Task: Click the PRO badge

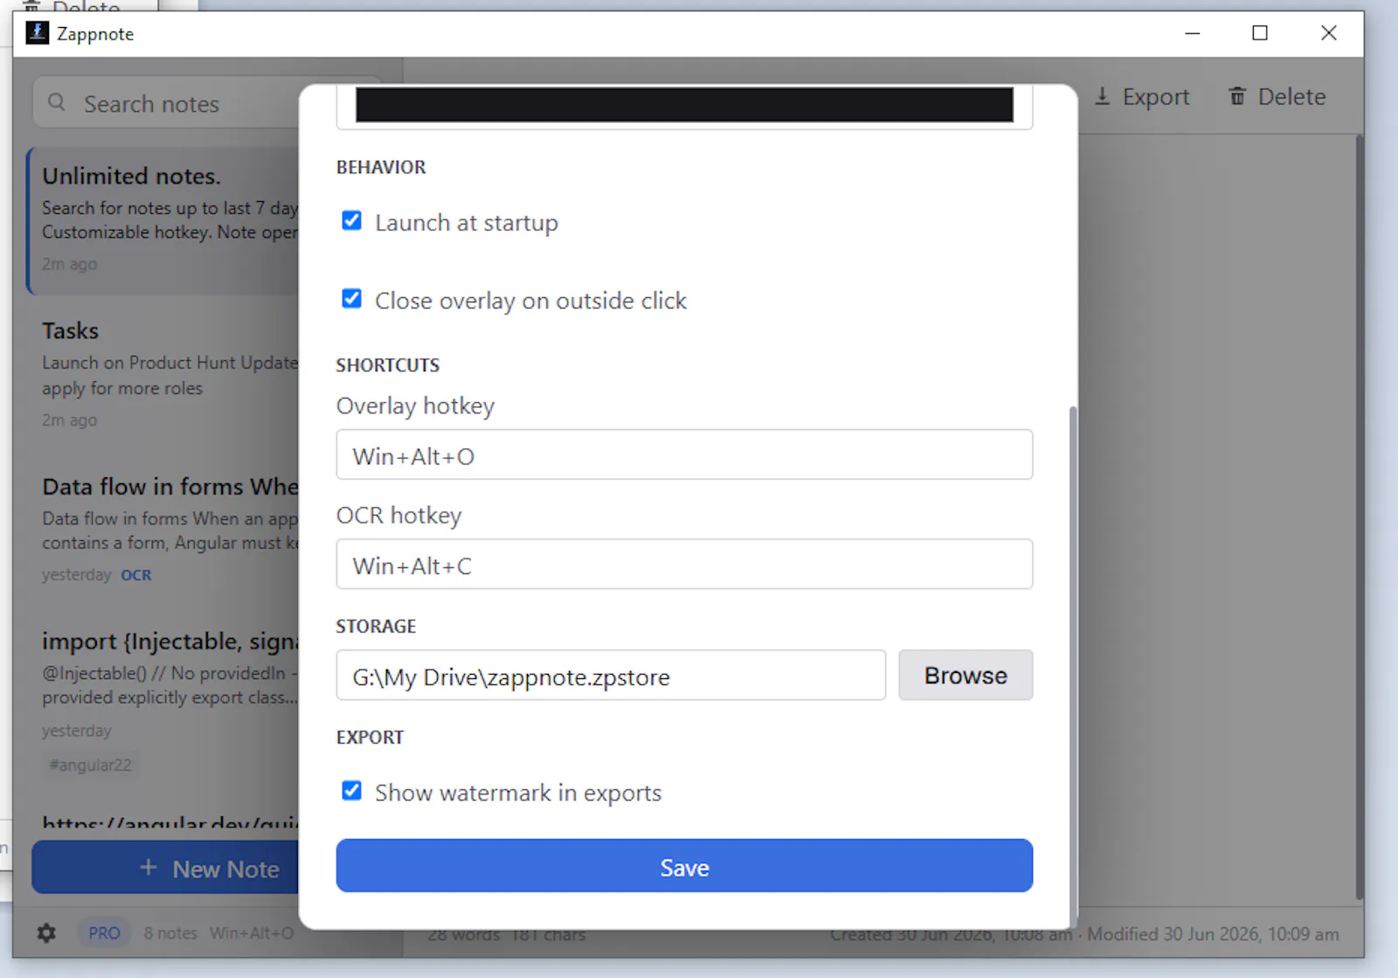Action: pyautogui.click(x=104, y=933)
